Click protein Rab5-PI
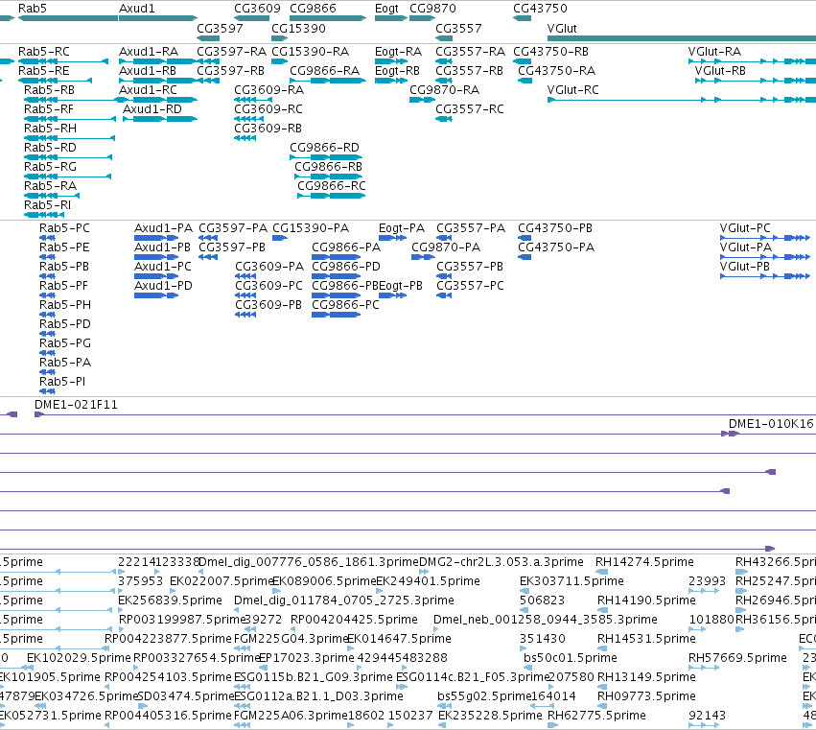Viewport: 816px width, 730px height. pyautogui.click(x=47, y=391)
